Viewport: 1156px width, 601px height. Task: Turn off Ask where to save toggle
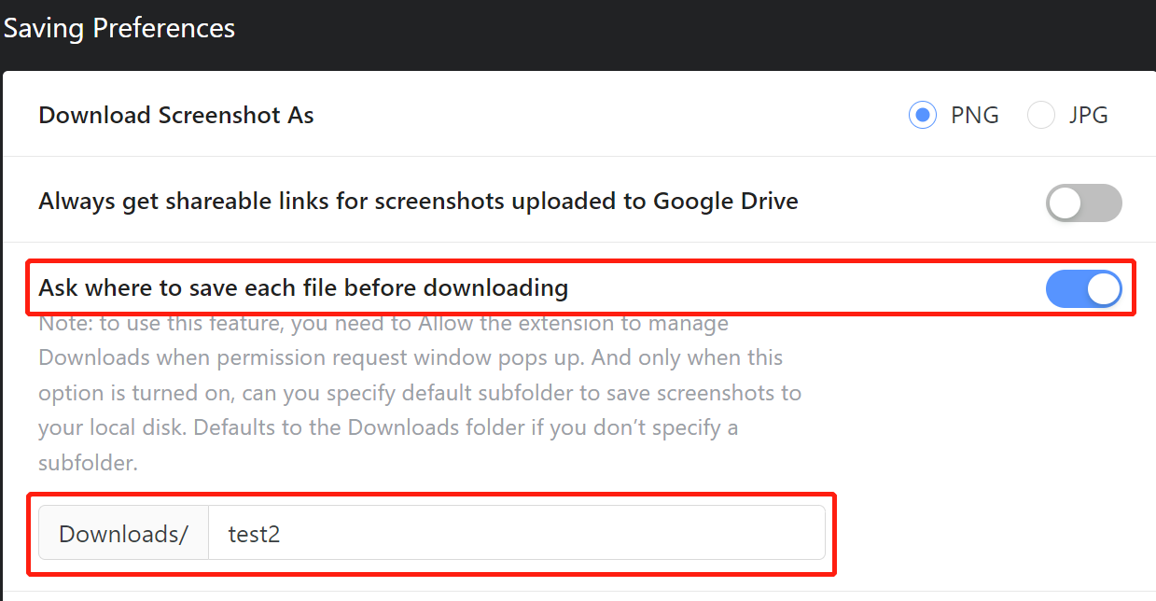click(1083, 288)
